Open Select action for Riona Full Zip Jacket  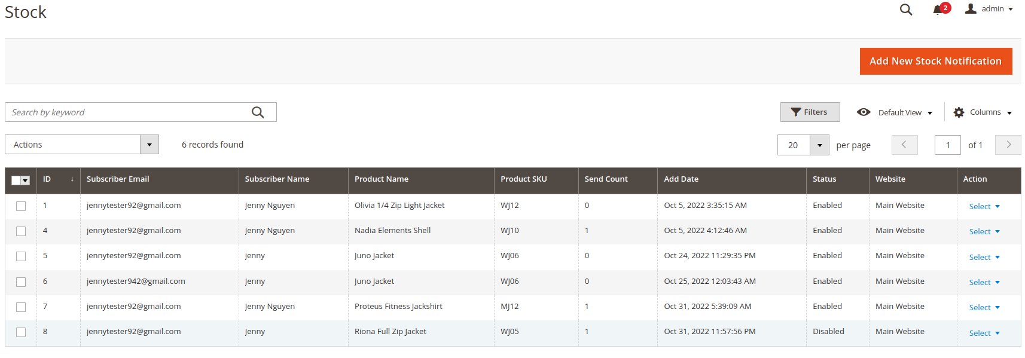(x=984, y=333)
